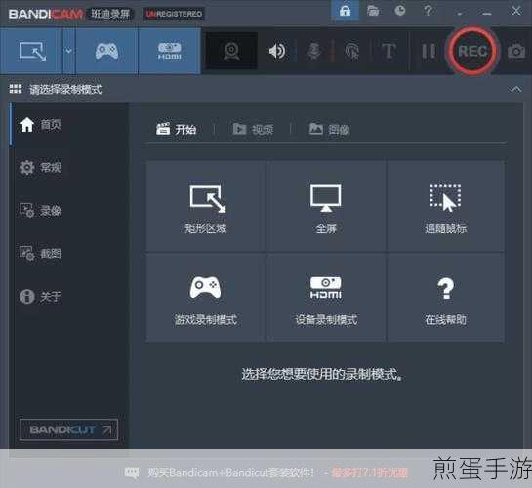Open the screen mode dropdown arrow

coord(68,51)
